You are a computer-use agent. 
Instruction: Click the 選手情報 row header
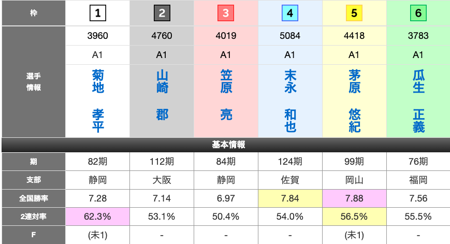pos(33,82)
